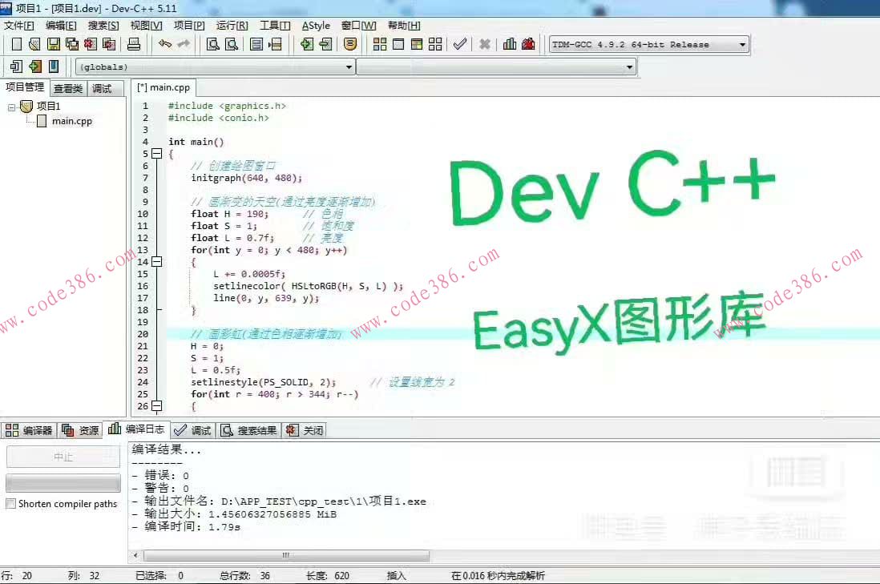This screenshot has width=880, height=584.
Task: Open the 文件[F] menu
Action: (19, 26)
